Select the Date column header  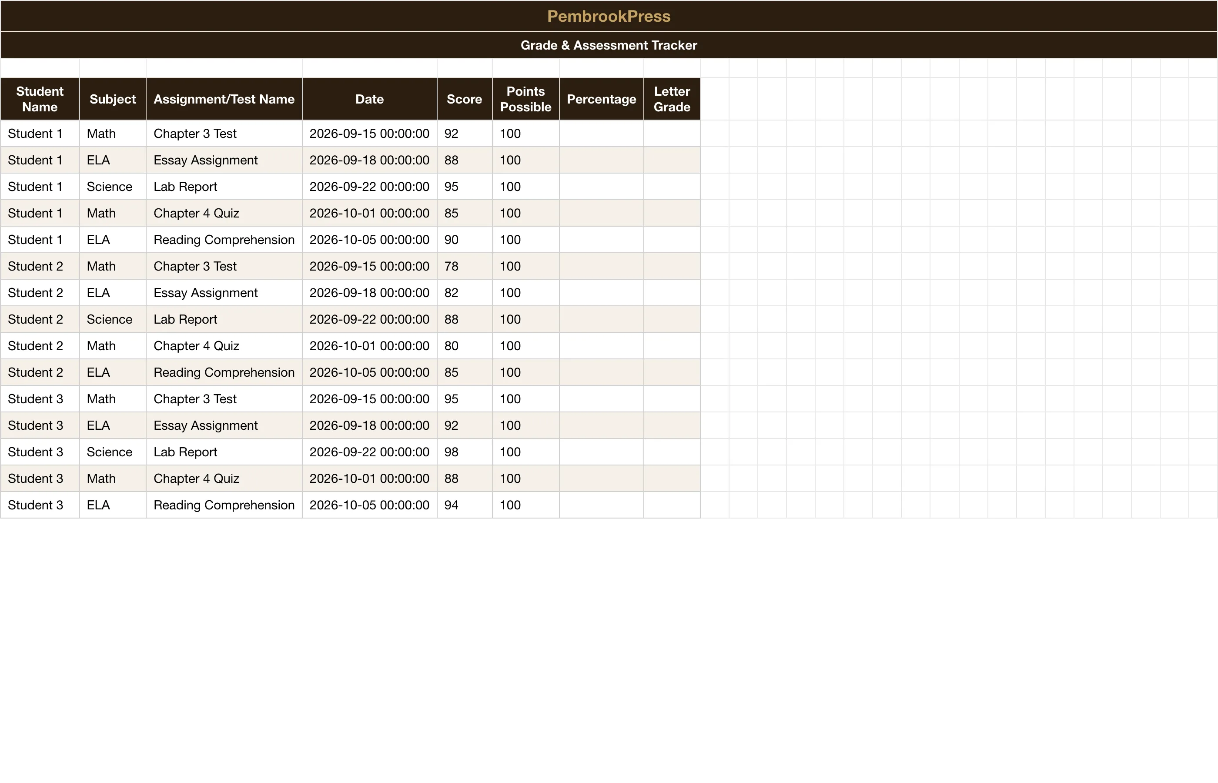pyautogui.click(x=370, y=99)
